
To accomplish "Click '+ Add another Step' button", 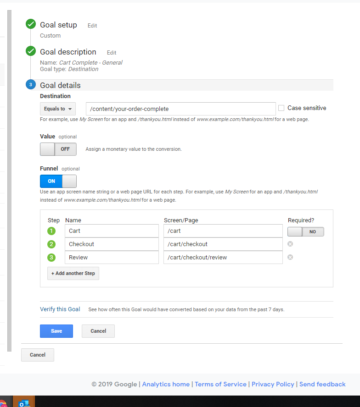I will 73,273.
